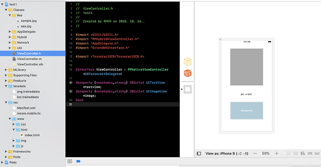Collapse the www folder

coord(10,119)
